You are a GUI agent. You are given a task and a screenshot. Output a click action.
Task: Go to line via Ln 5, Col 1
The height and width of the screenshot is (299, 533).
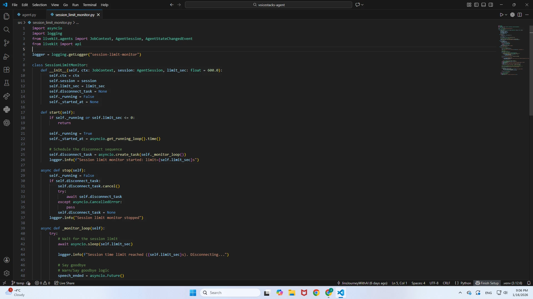pos(399,283)
